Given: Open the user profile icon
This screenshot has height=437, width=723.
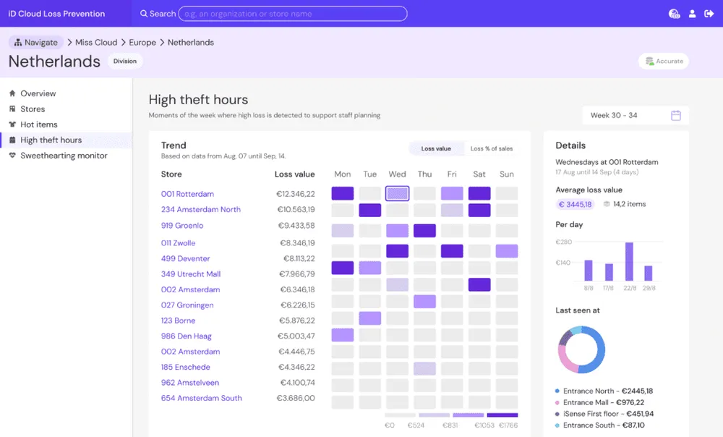Looking at the screenshot, I should tap(692, 14).
